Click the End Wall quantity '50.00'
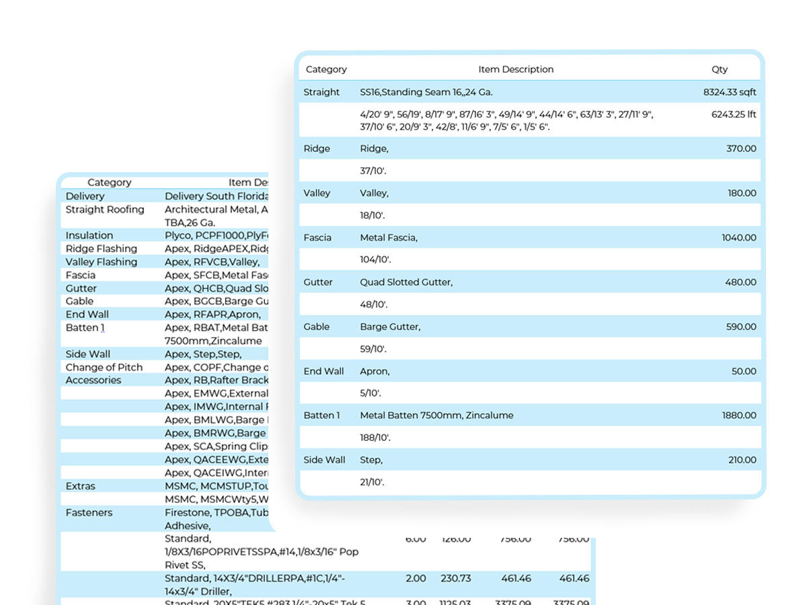The height and width of the screenshot is (605, 807). [744, 371]
